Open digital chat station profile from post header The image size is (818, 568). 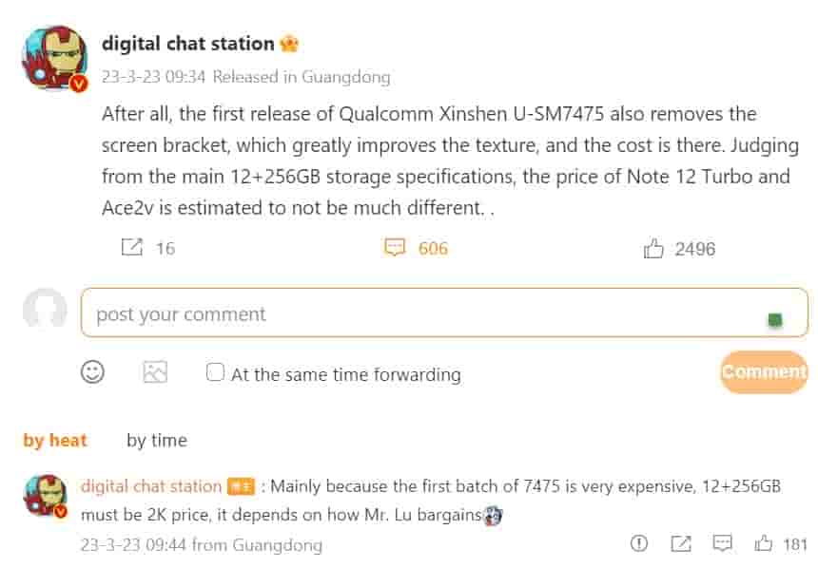[187, 44]
